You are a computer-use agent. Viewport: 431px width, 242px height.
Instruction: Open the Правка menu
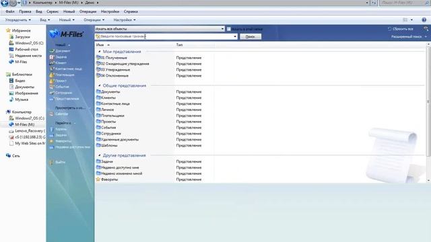[x=25, y=11]
